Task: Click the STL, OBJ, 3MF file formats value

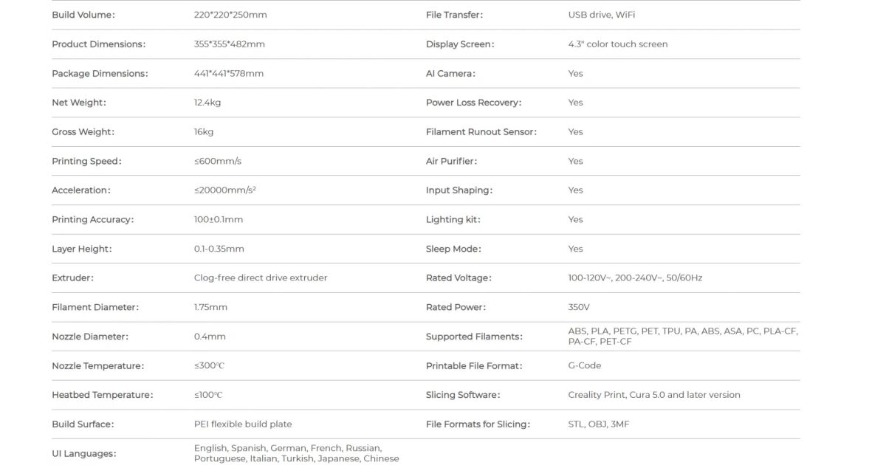Action: (599, 424)
